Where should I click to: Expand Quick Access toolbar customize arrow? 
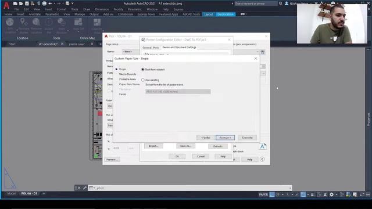(72, 3)
